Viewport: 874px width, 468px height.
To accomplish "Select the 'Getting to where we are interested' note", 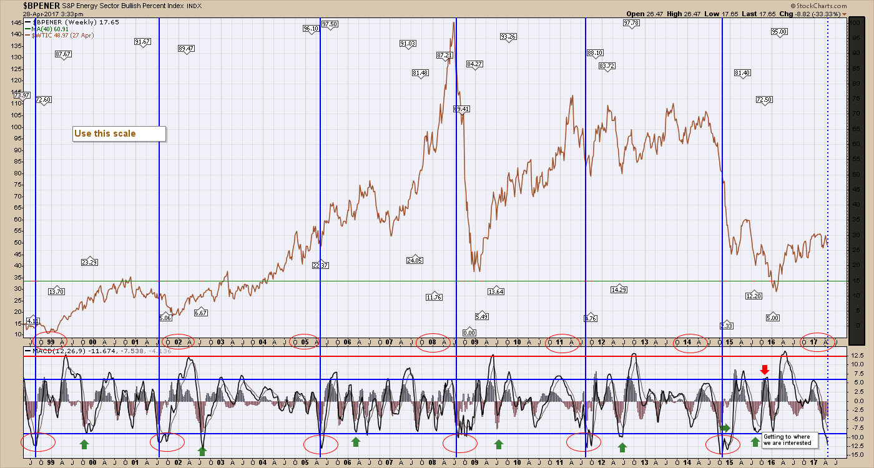I will point(789,439).
